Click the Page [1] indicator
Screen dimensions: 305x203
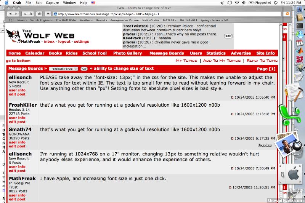click(266, 69)
